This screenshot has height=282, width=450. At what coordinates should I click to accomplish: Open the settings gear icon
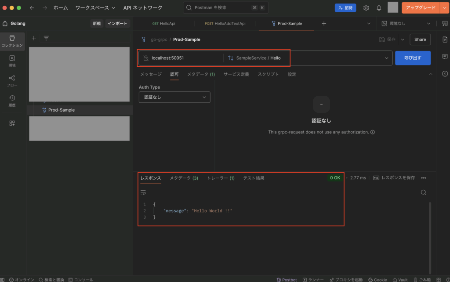(x=366, y=8)
